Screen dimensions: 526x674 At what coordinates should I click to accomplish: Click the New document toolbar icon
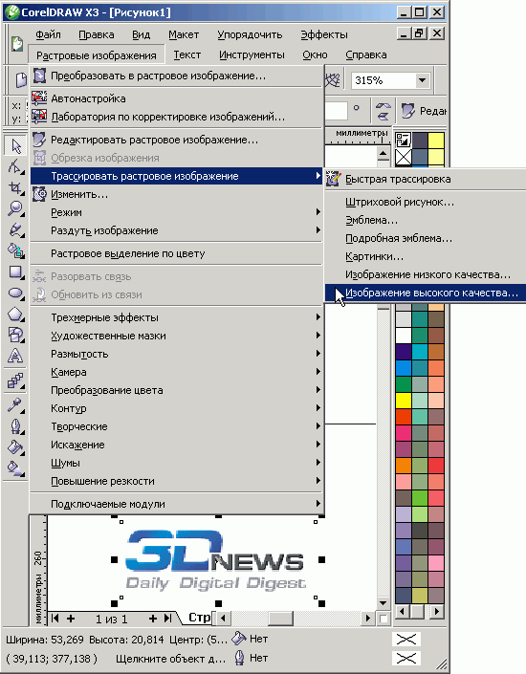(21, 80)
